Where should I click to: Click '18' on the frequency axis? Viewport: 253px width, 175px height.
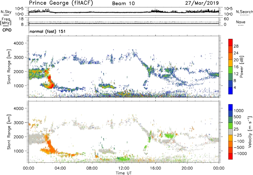(21, 19)
